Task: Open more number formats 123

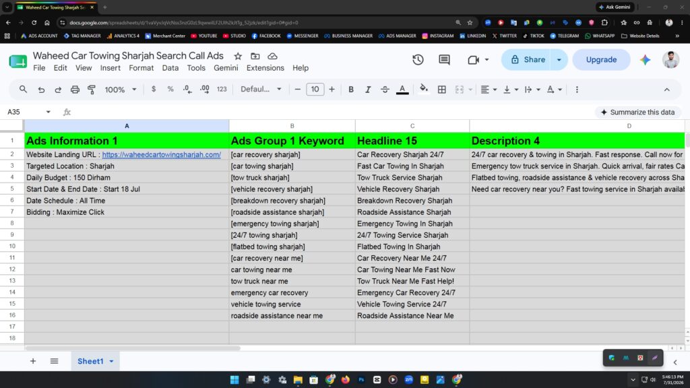Action: point(221,90)
